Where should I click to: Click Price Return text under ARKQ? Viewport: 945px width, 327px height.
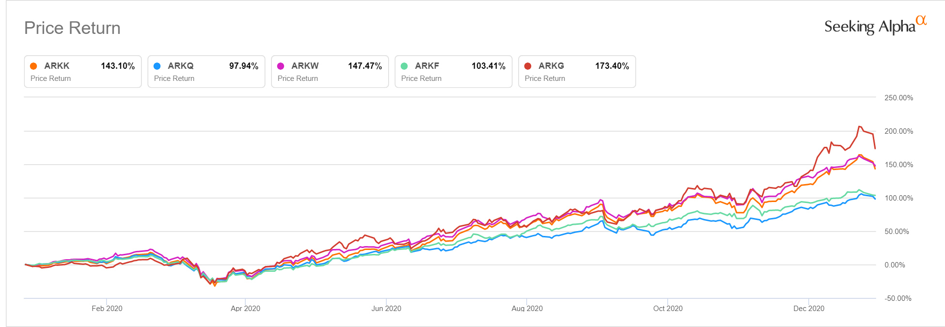pos(174,78)
